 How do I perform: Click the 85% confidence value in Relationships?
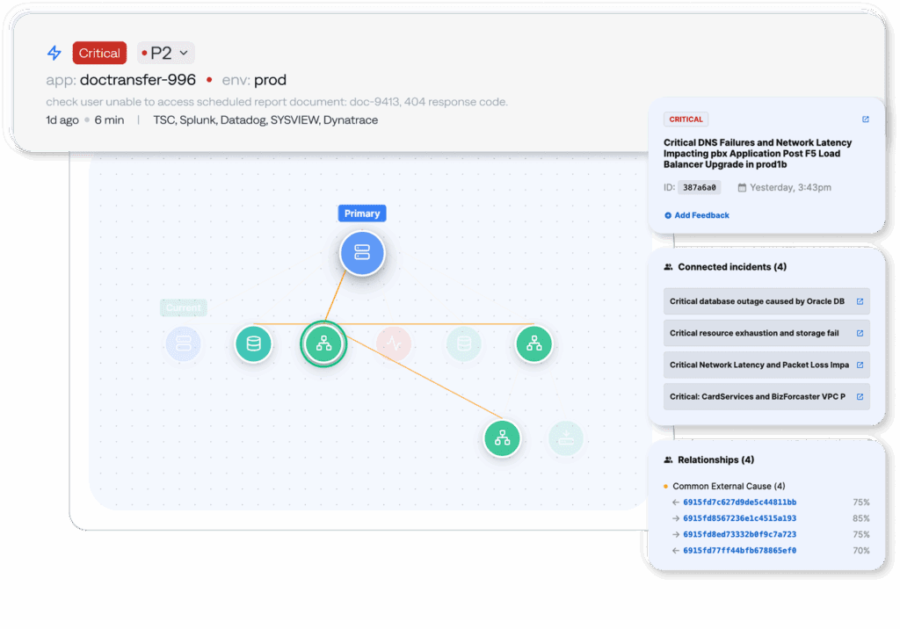coord(862,518)
